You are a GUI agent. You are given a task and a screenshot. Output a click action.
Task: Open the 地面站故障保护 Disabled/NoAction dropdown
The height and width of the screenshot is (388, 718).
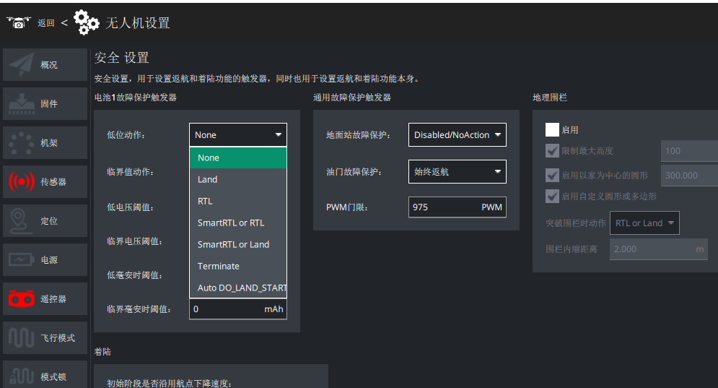pyautogui.click(x=457, y=135)
